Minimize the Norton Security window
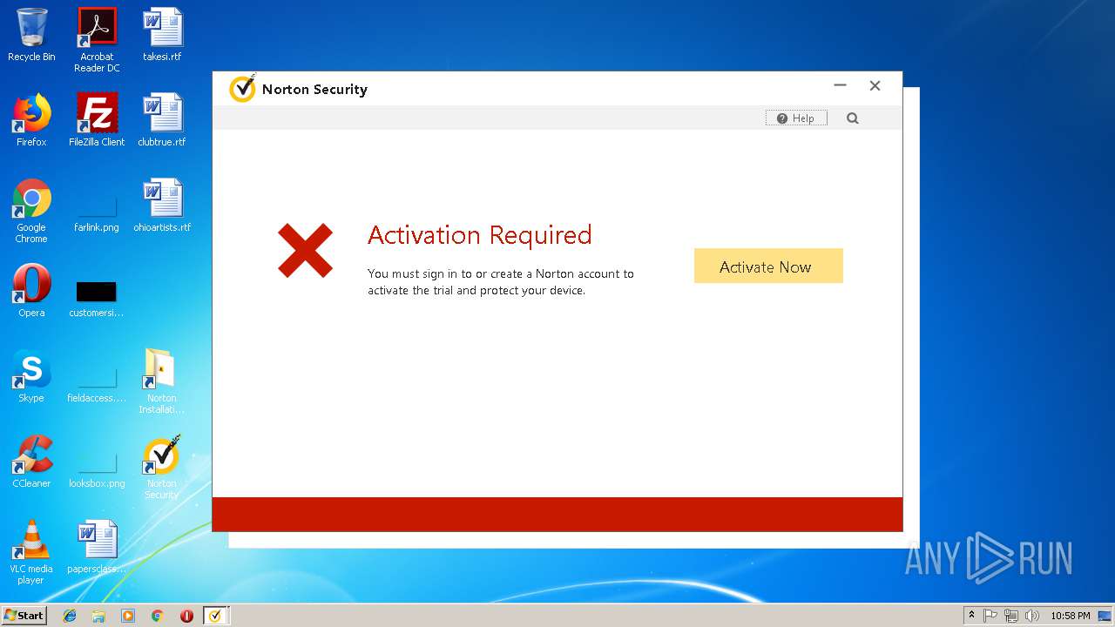This screenshot has width=1115, height=627. click(840, 85)
